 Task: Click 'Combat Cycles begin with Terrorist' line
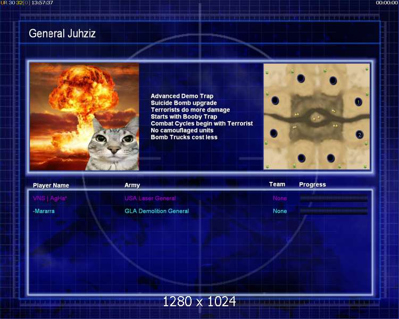pos(202,123)
